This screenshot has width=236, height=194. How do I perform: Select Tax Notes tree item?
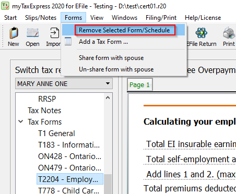pyautogui.click(x=44, y=111)
